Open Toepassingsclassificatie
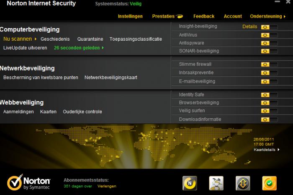The height and width of the screenshot is (195, 293). [x=136, y=39]
